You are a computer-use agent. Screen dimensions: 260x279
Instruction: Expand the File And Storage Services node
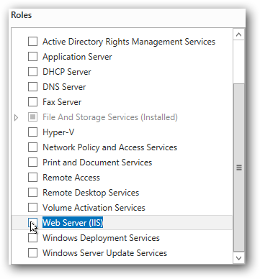pos(16,117)
